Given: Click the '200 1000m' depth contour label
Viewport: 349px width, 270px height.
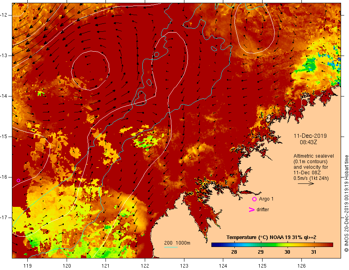Looking at the screenshot, I should [x=177, y=243].
